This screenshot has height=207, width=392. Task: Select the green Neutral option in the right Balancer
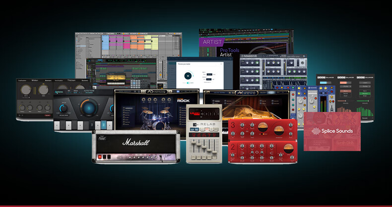[x=365, y=94]
